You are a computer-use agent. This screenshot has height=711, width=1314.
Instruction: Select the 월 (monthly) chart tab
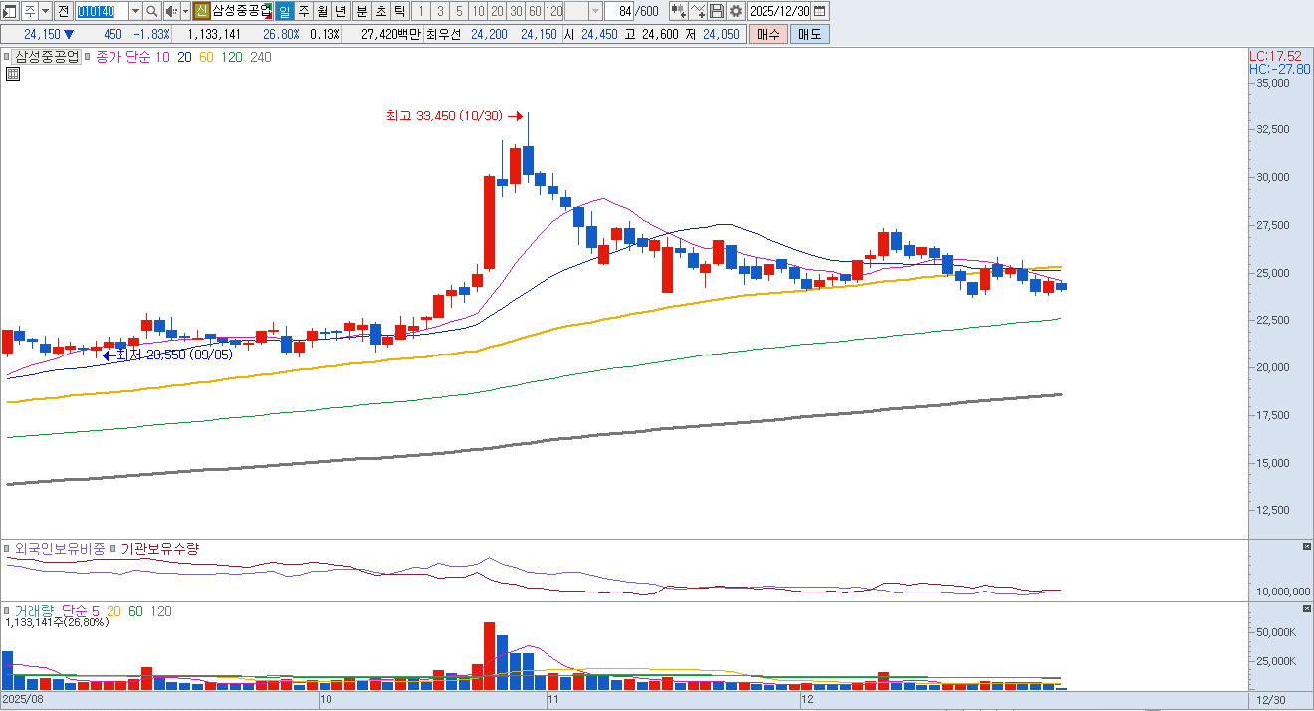coord(323,11)
